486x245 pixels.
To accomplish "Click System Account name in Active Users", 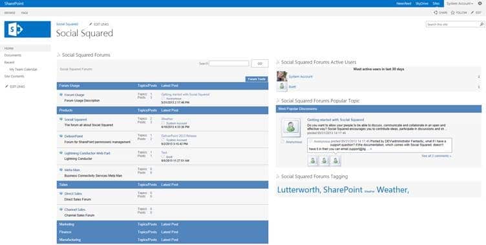I will click(301, 77).
